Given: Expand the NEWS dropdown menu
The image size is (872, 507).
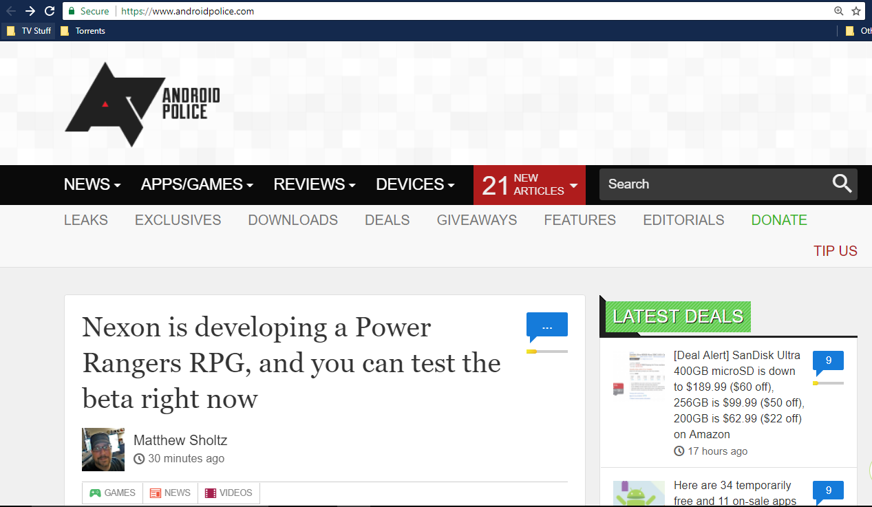Looking at the screenshot, I should pos(92,184).
